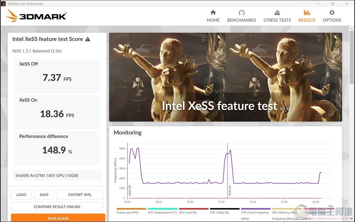Select the RESULTS tab
Viewport: 355px width, 222px height.
307,16
